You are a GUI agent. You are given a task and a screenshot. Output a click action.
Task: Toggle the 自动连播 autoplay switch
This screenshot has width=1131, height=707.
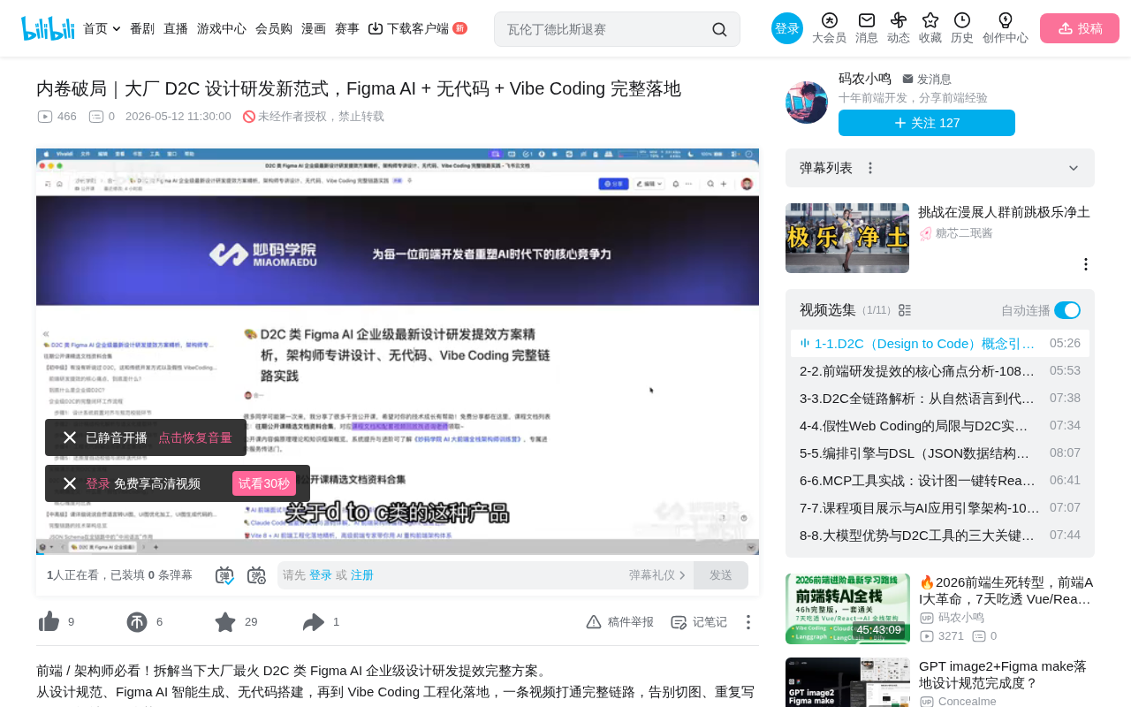pos(1067,310)
